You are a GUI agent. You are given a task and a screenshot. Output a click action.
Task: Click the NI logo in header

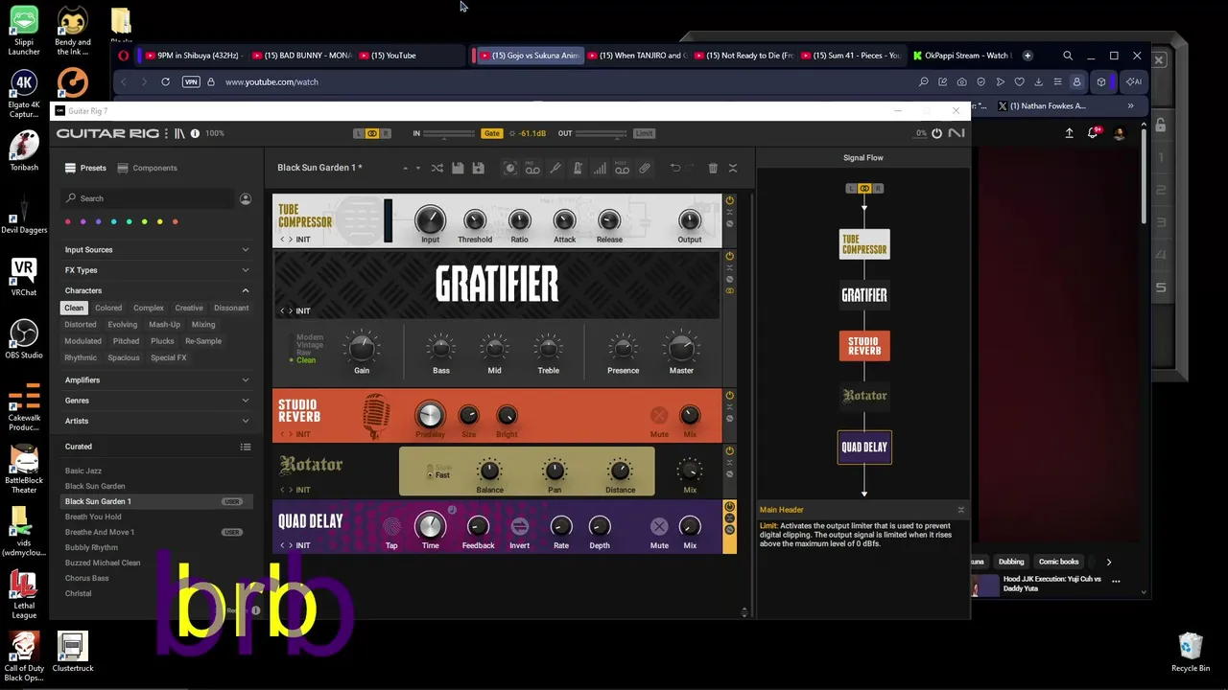point(956,133)
